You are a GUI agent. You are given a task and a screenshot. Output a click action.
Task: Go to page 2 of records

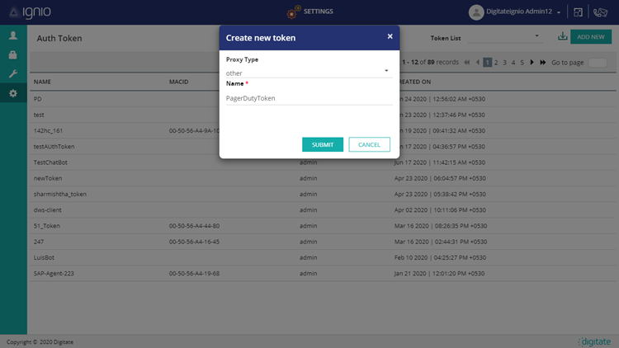pyautogui.click(x=496, y=62)
